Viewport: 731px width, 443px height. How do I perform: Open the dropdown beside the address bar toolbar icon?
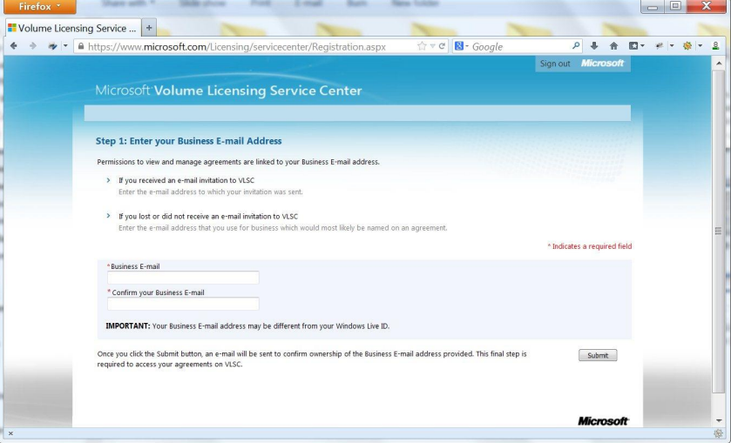click(x=65, y=46)
